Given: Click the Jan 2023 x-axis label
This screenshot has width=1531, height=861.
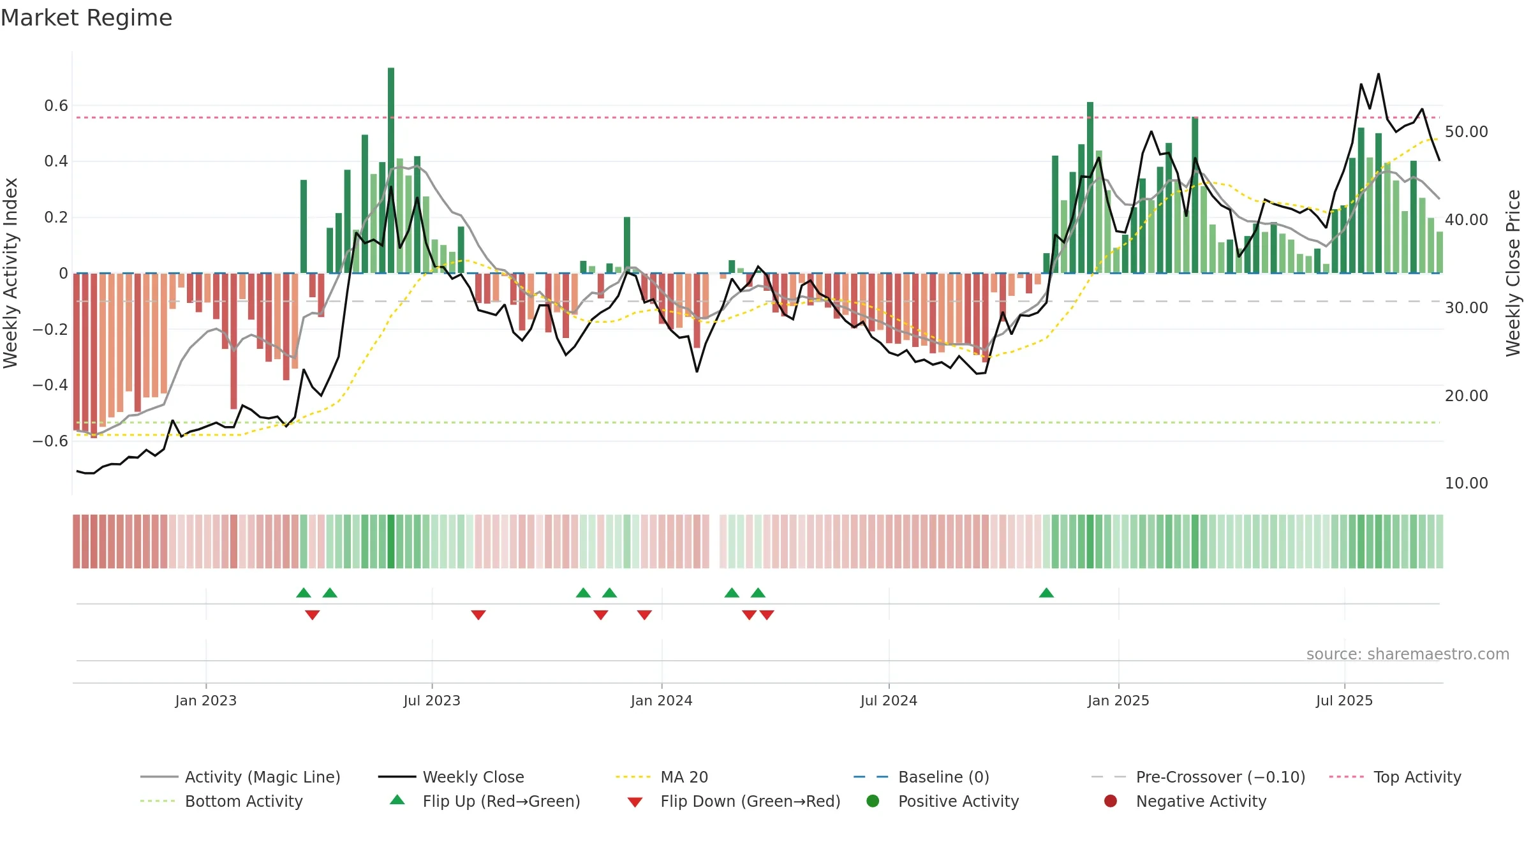Looking at the screenshot, I should [x=206, y=700].
